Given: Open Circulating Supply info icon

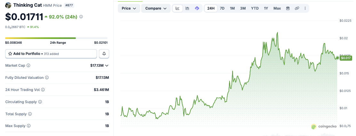Looking at the screenshot, I should click(x=40, y=102).
